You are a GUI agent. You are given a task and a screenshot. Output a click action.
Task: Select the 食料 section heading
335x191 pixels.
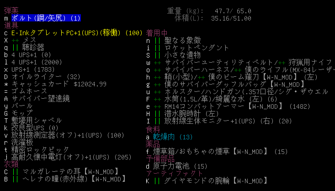pos(154,129)
